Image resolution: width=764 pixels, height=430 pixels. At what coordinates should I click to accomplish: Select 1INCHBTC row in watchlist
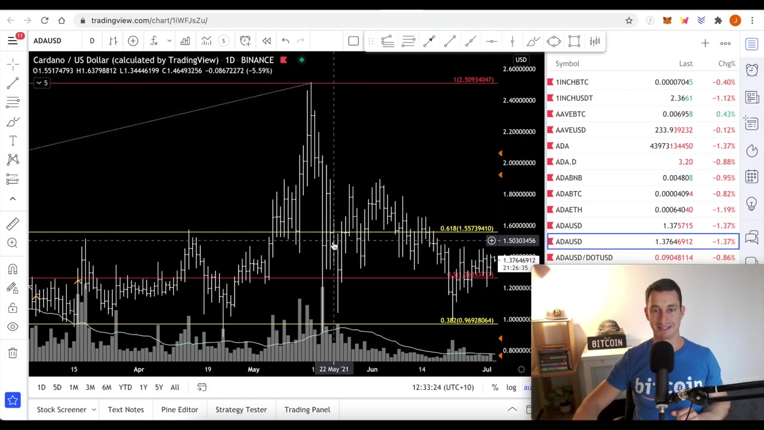(643, 82)
